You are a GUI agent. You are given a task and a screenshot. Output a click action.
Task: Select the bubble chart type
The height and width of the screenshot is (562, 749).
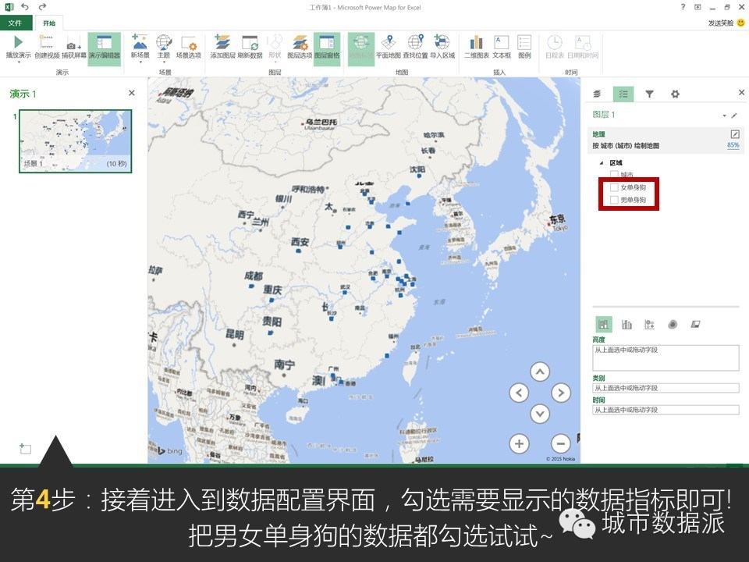click(650, 325)
